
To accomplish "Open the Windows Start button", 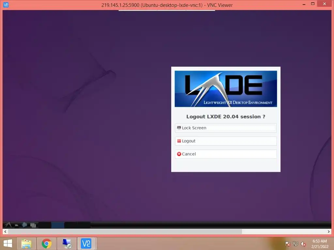I will pyautogui.click(x=8, y=243).
